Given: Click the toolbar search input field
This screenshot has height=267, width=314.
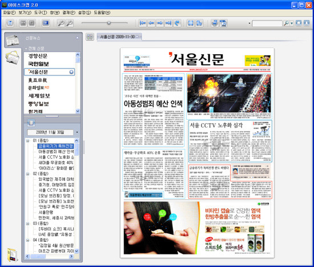Looking at the screenshot, I should point(267,23).
